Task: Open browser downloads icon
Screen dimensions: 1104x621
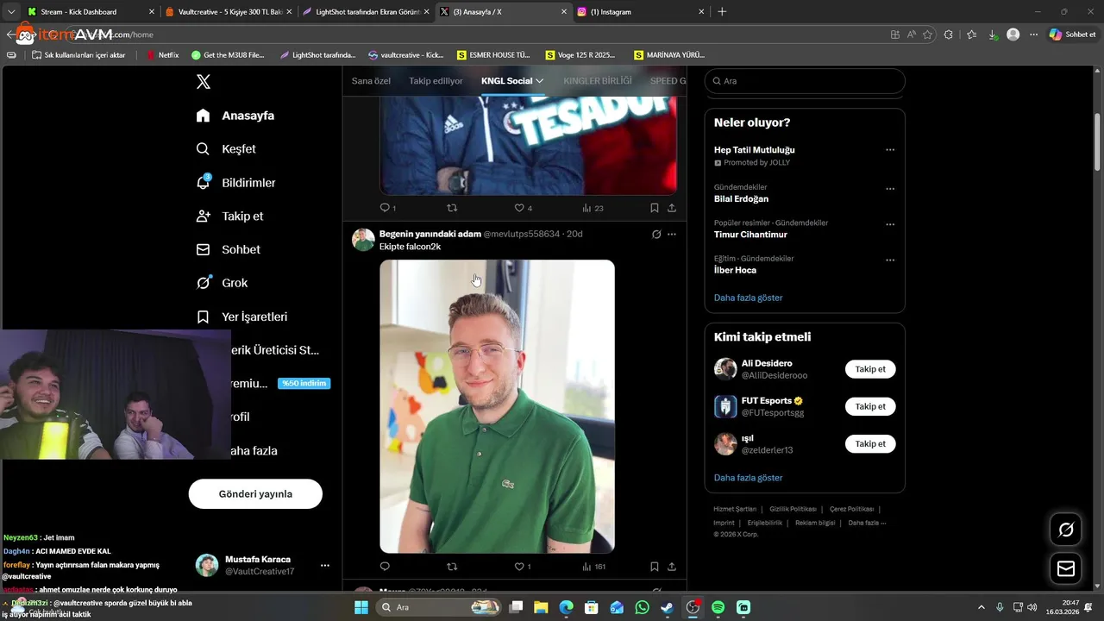Action: (x=993, y=34)
